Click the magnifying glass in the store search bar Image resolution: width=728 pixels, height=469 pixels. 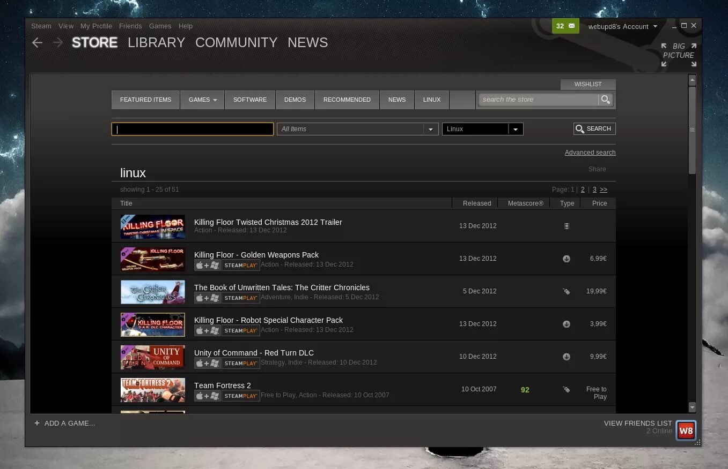(x=606, y=100)
